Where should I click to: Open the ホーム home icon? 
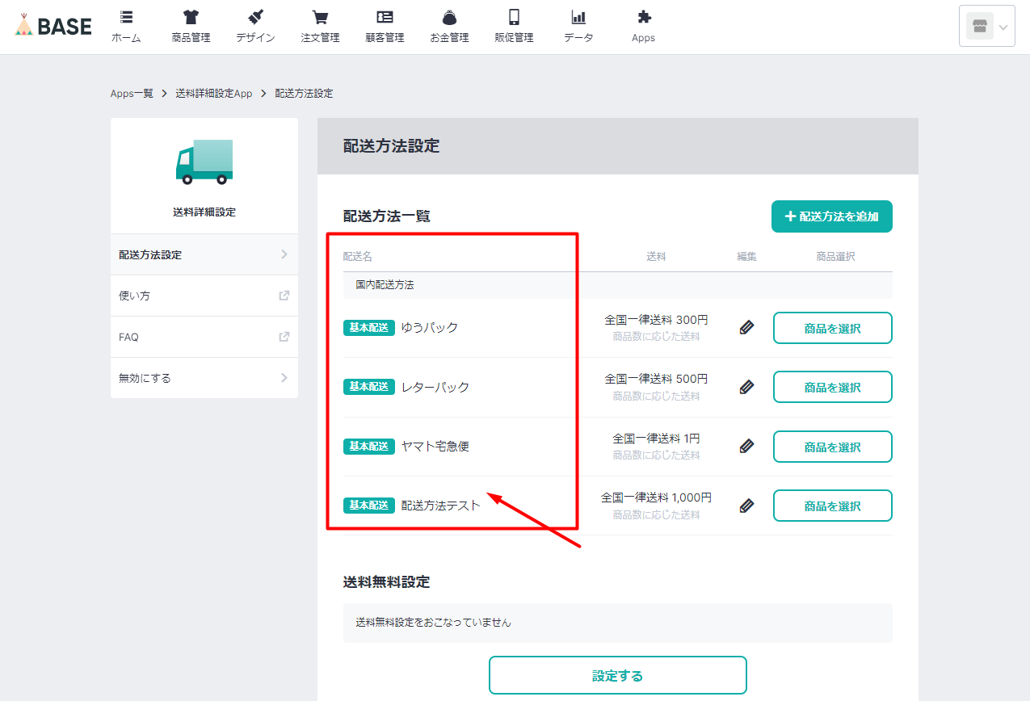[126, 17]
